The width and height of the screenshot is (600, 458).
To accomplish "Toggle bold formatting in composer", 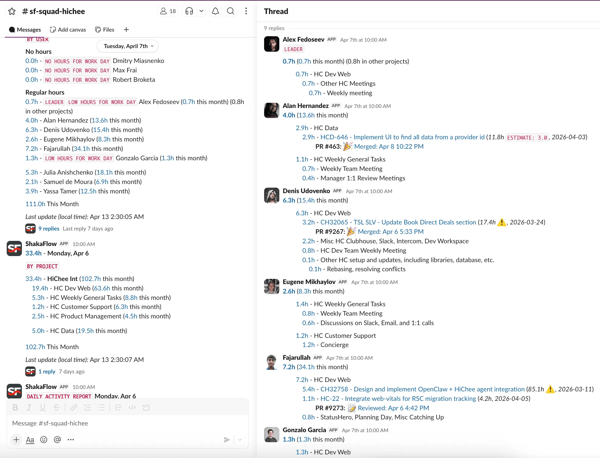I will click(x=15, y=408).
